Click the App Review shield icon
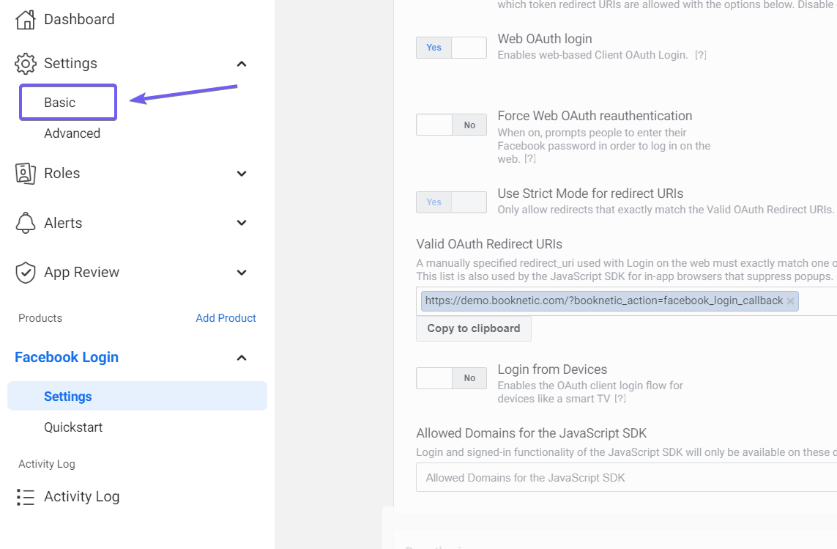Viewport: 837px width, 549px height. point(25,273)
